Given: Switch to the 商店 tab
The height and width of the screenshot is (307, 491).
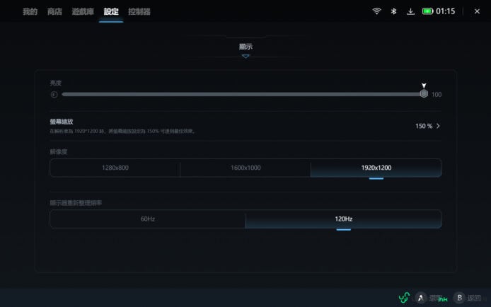Looking at the screenshot, I should [54, 11].
